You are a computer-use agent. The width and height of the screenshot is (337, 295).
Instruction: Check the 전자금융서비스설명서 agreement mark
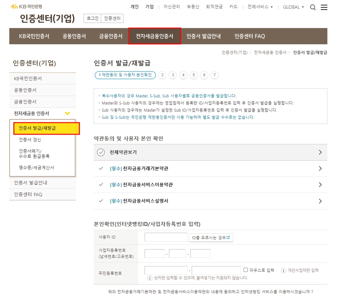[x=101, y=201]
